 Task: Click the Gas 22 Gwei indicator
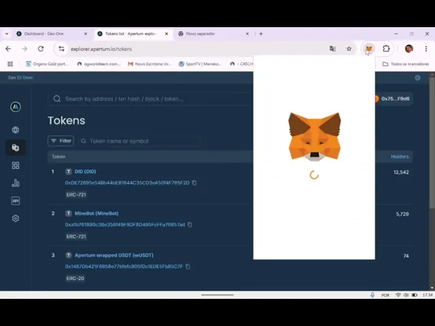pos(20,77)
